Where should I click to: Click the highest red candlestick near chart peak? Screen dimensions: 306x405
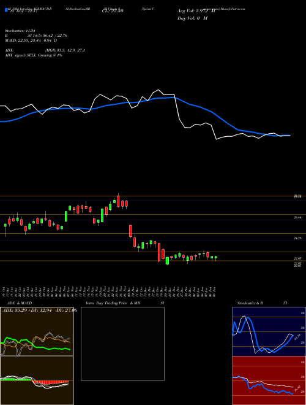coord(118,201)
